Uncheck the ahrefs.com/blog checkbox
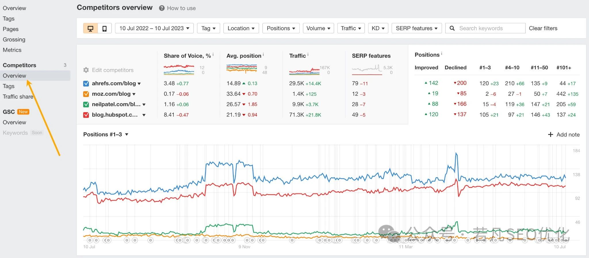Image resolution: width=589 pixels, height=258 pixels. tap(86, 83)
